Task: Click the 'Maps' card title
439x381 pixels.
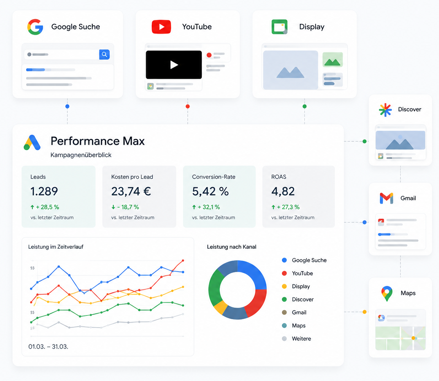Action: 408,293
